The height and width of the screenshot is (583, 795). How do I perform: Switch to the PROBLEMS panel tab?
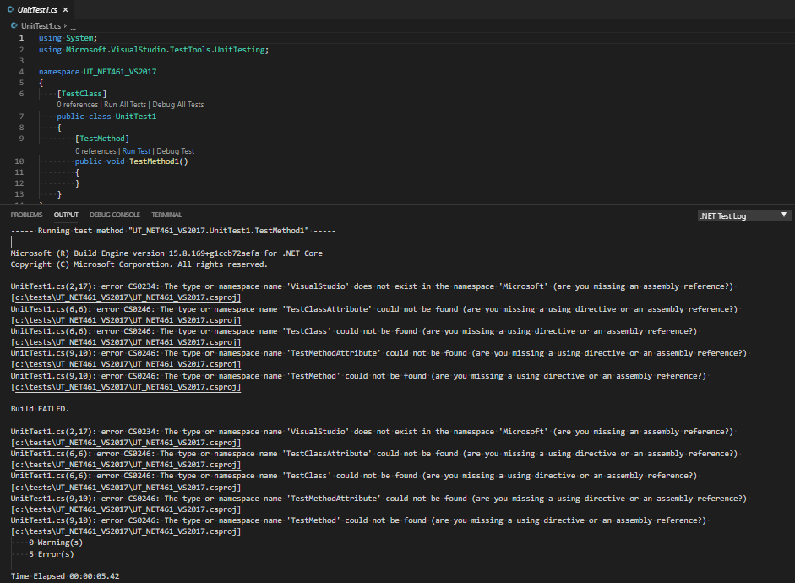26,215
